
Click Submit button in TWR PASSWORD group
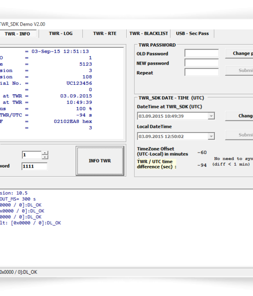239,71
